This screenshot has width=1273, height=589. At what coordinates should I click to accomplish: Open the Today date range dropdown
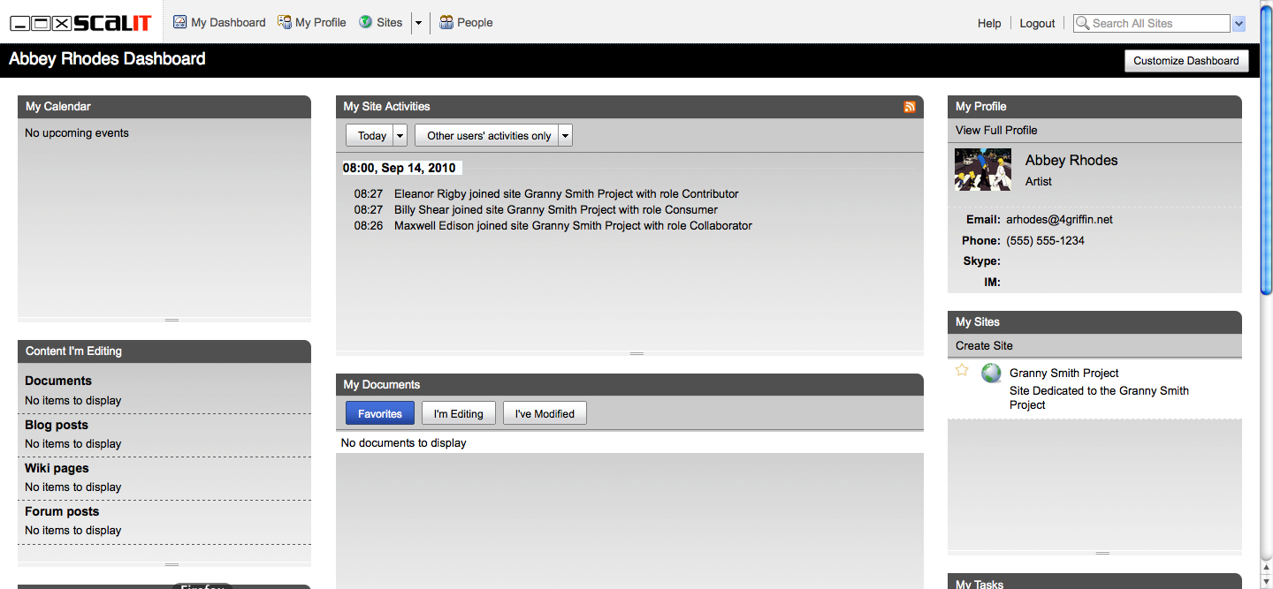[x=377, y=135]
